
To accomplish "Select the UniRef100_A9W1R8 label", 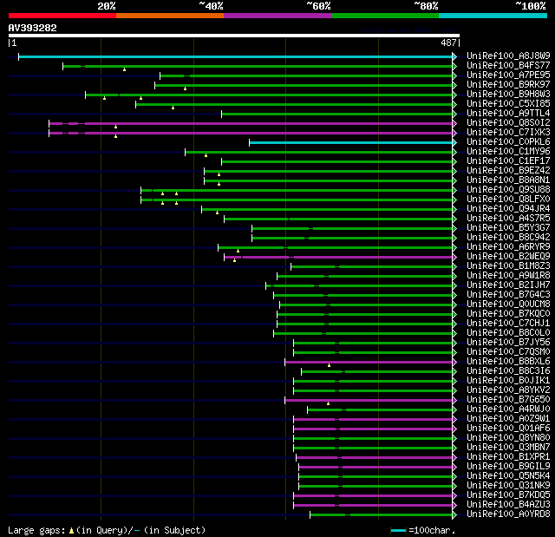I will pos(508,276).
